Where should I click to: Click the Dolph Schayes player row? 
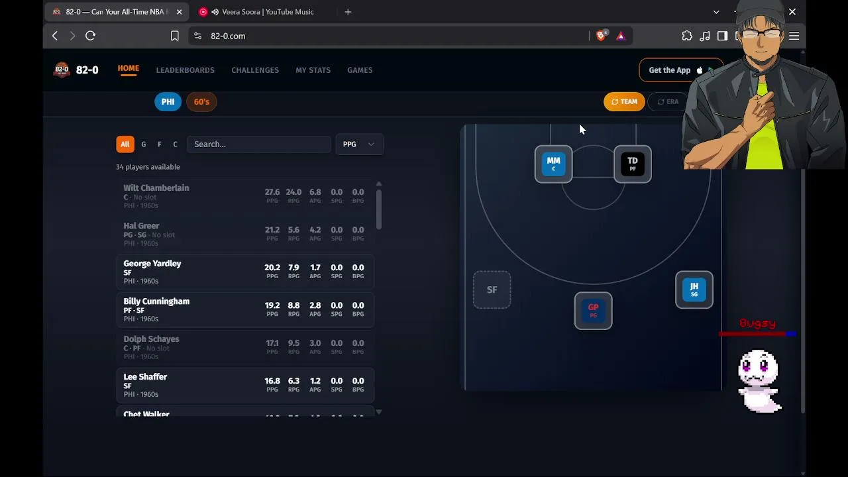pyautogui.click(x=245, y=348)
